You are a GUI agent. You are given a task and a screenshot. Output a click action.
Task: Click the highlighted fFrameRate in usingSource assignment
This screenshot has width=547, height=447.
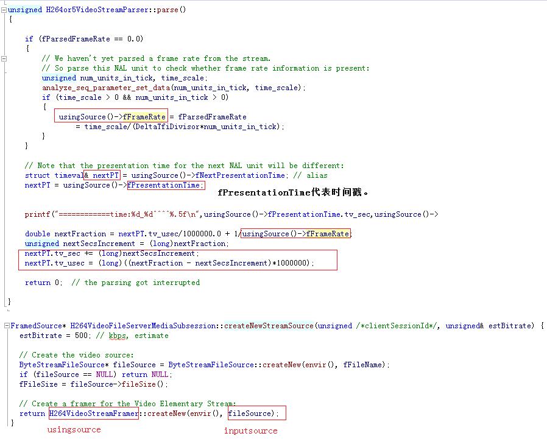[x=144, y=117]
